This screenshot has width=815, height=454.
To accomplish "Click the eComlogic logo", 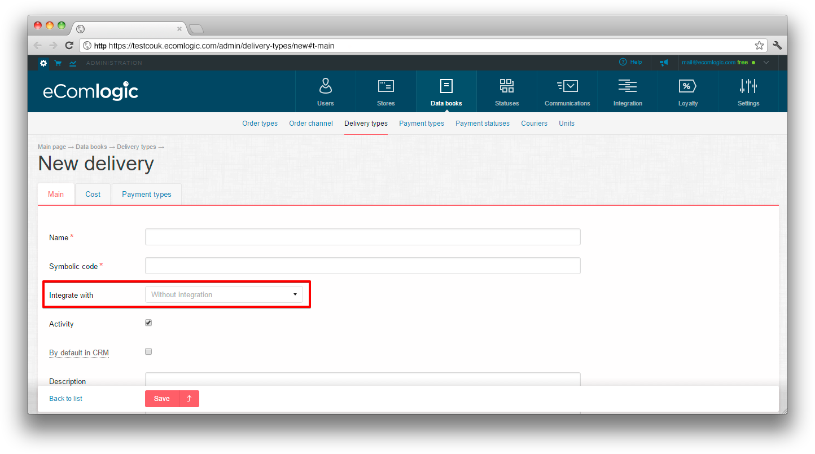I will pyautogui.click(x=90, y=91).
